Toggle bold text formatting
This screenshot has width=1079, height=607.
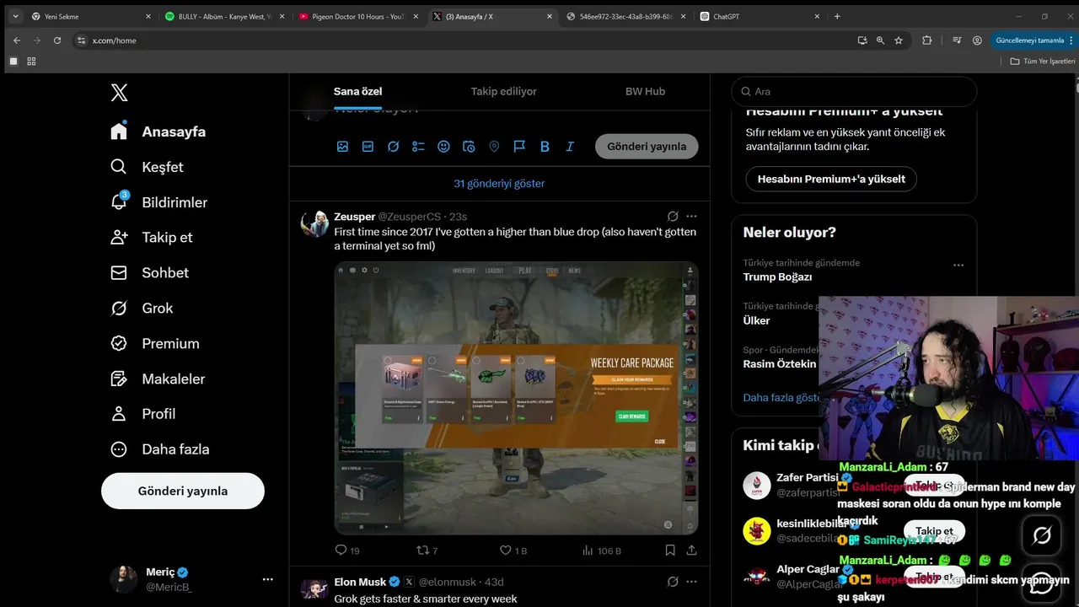545,146
